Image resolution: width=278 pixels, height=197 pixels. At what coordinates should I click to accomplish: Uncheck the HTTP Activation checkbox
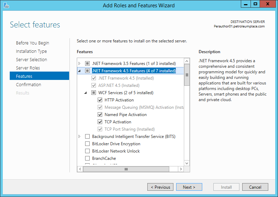100,100
